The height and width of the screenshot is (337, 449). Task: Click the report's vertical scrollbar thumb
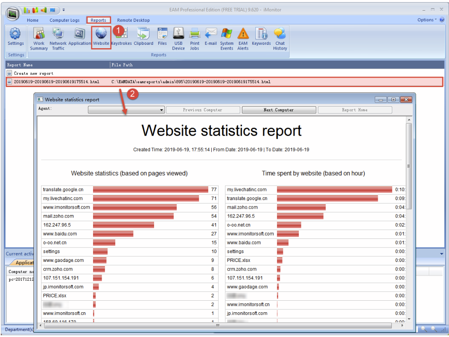tap(409, 166)
